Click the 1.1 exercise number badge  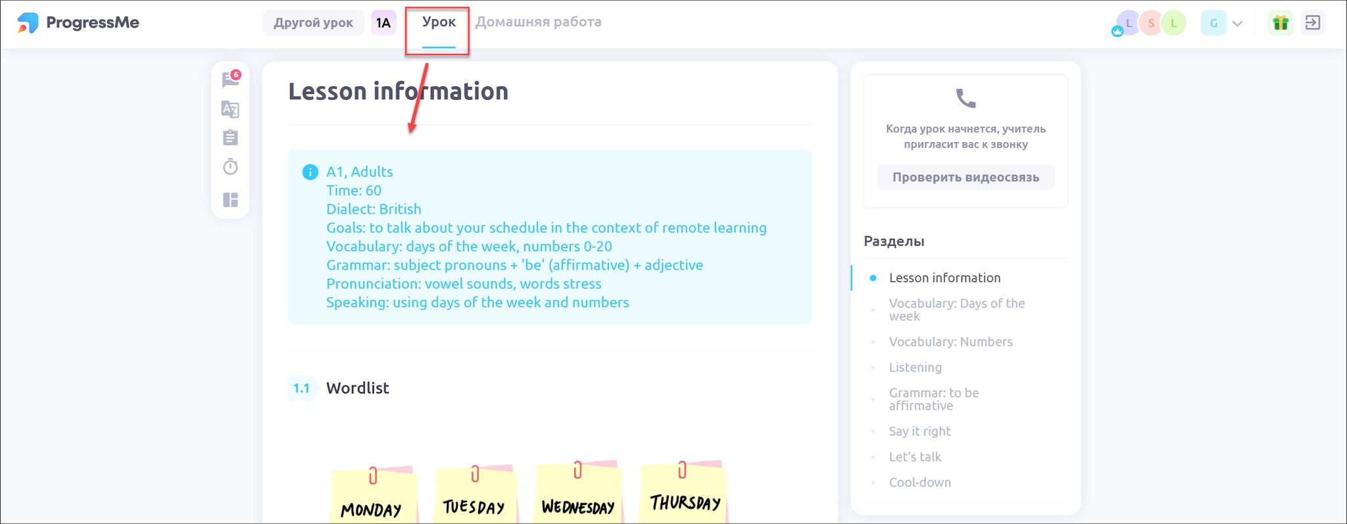301,388
